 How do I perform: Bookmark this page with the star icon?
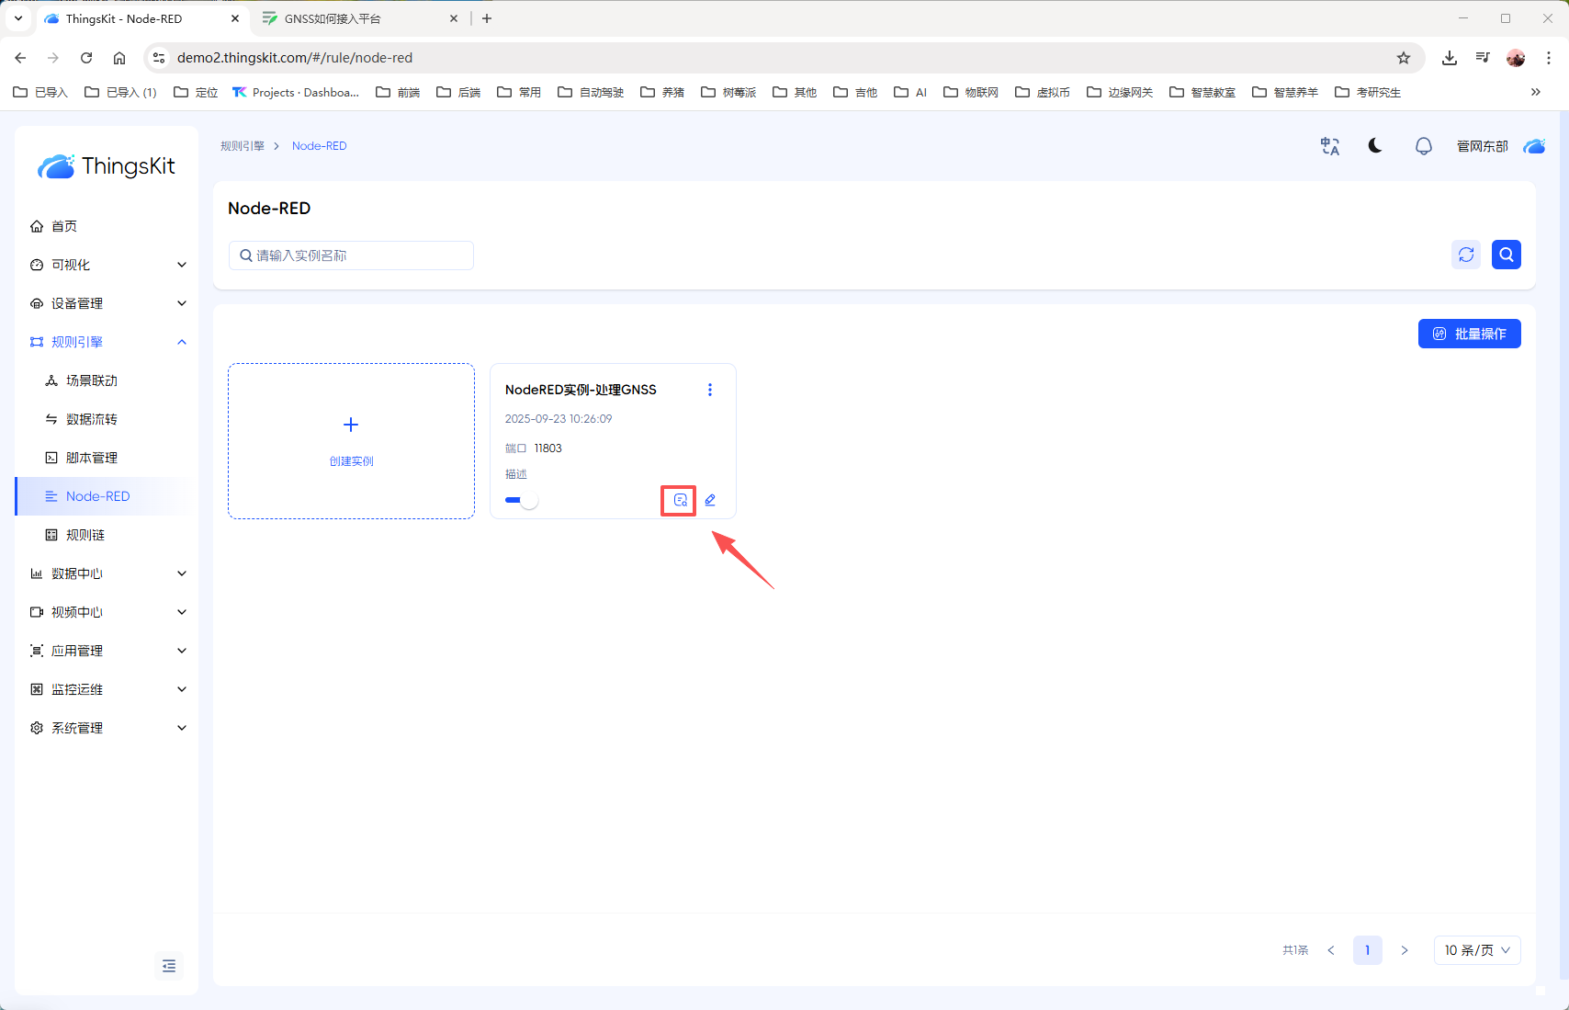(x=1403, y=58)
